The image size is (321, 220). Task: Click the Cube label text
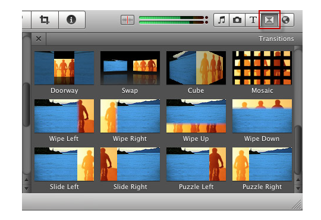click(196, 90)
